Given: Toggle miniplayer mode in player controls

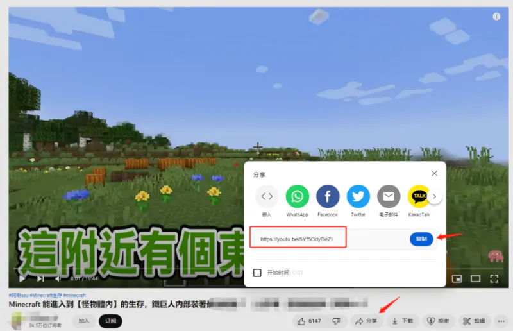Looking at the screenshot, I should [x=457, y=279].
